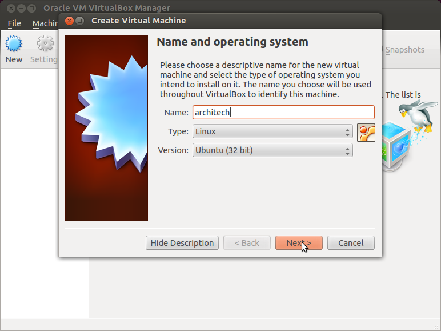Image resolution: width=441 pixels, height=331 pixels.
Task: Click the Next button
Action: click(299, 242)
